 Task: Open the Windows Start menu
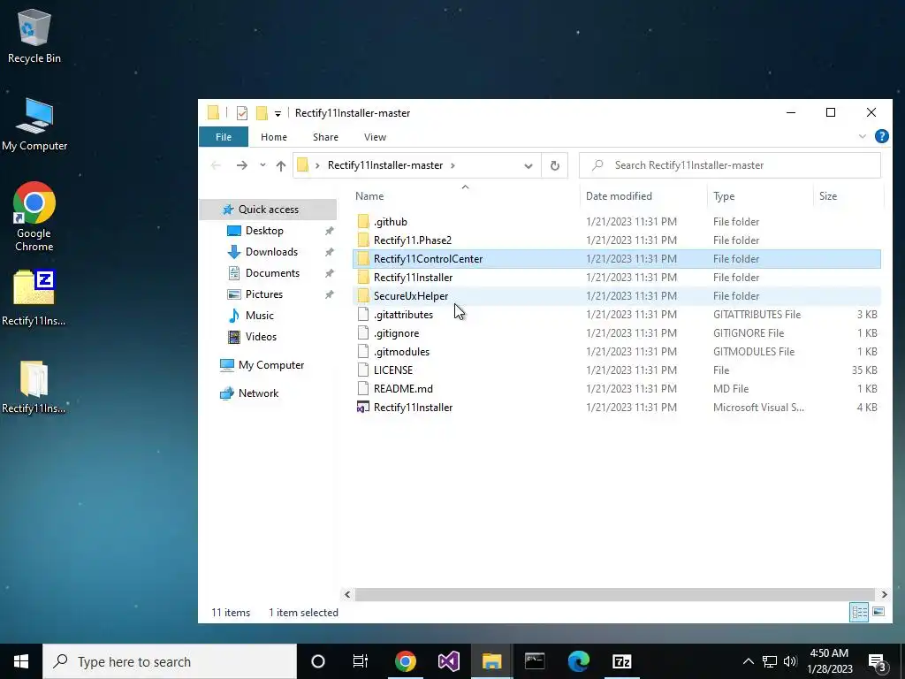tap(21, 661)
